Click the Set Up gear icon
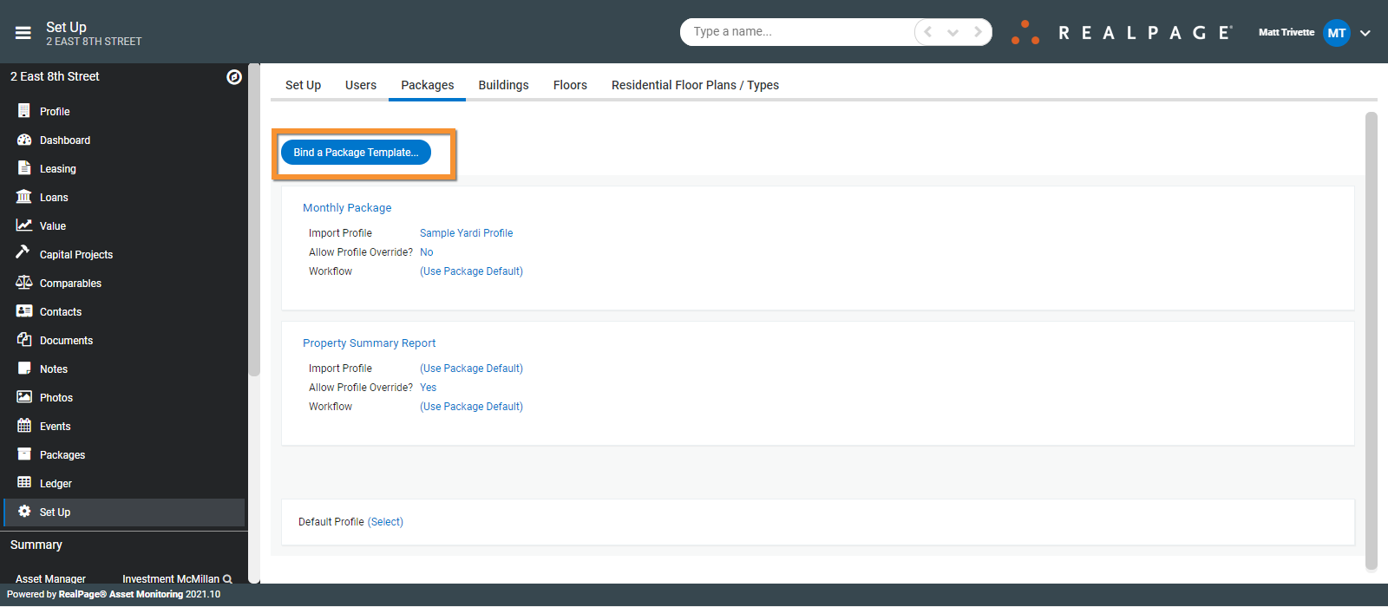Image resolution: width=1388 pixels, height=607 pixels. (24, 512)
